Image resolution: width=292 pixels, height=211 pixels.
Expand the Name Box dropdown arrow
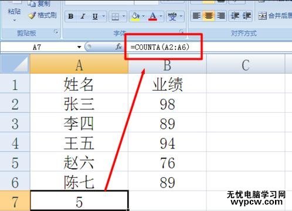pyautogui.click(x=79, y=47)
